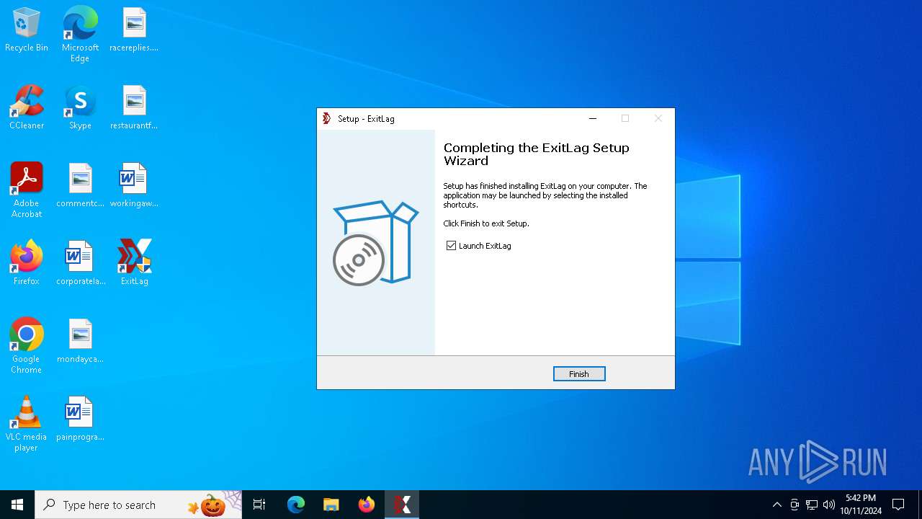Select the Skype desktop shortcut
Screen dimensions: 922x519
tap(80, 108)
